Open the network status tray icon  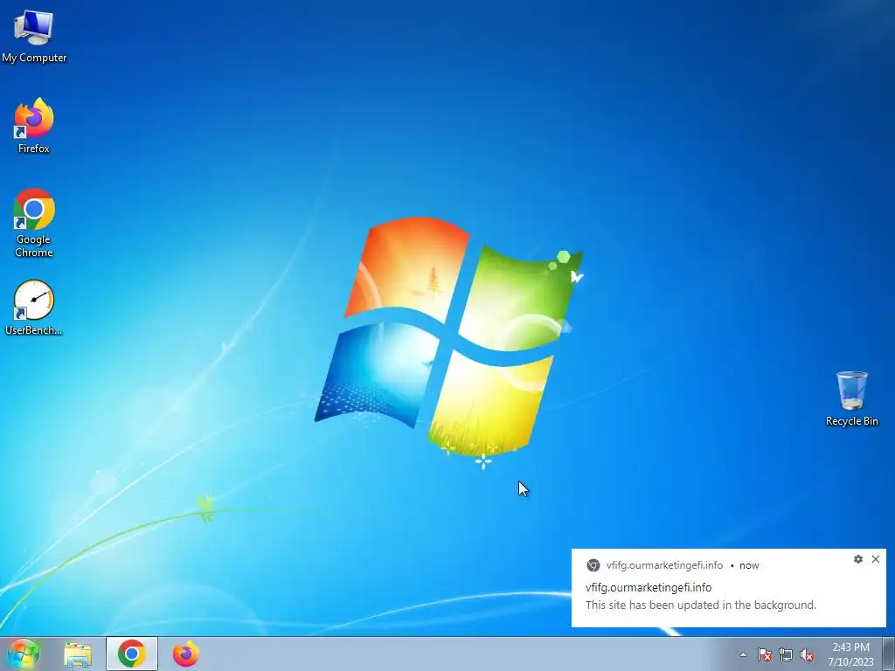[786, 654]
